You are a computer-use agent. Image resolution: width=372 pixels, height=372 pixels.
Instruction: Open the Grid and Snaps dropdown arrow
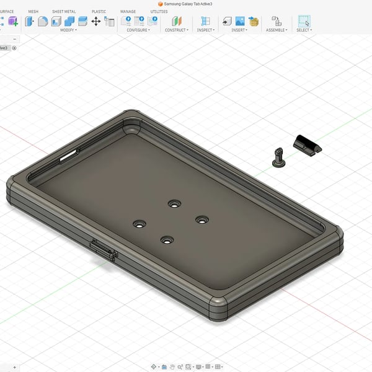point(212,367)
